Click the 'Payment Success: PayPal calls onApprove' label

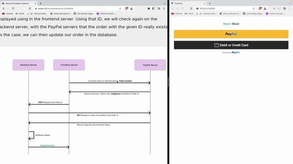(x=111, y=94)
